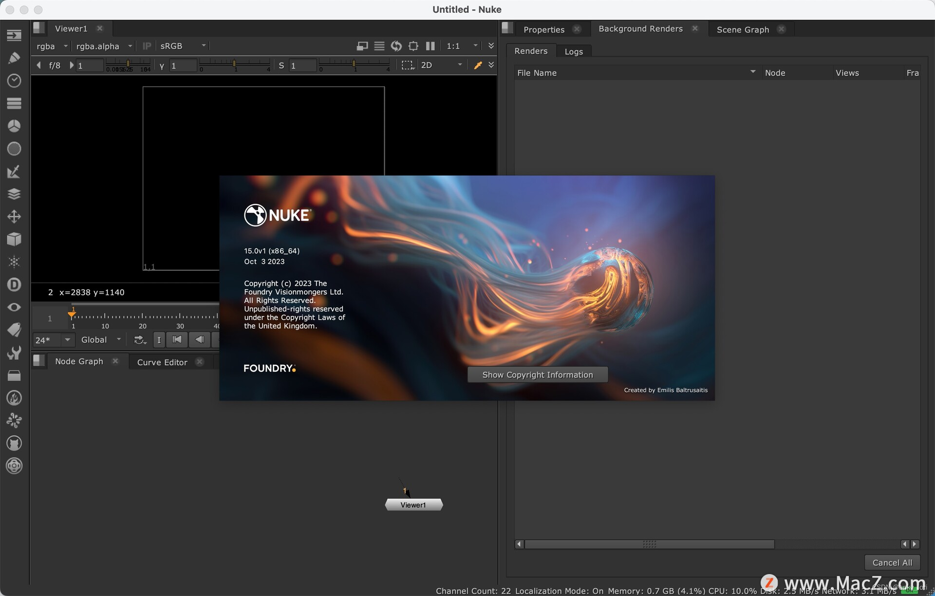Toggle the IP input process button

point(147,46)
